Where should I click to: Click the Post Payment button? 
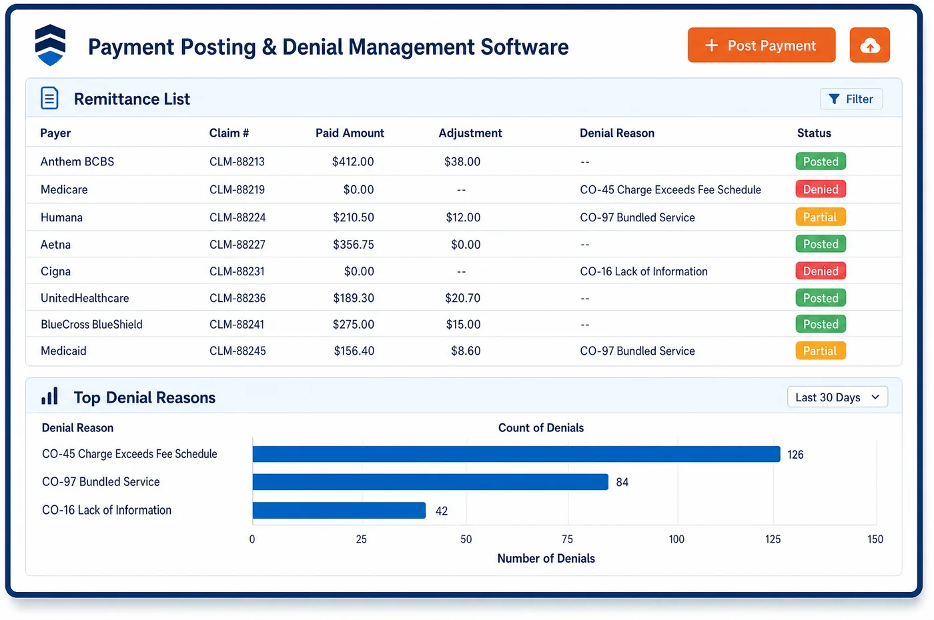(761, 45)
